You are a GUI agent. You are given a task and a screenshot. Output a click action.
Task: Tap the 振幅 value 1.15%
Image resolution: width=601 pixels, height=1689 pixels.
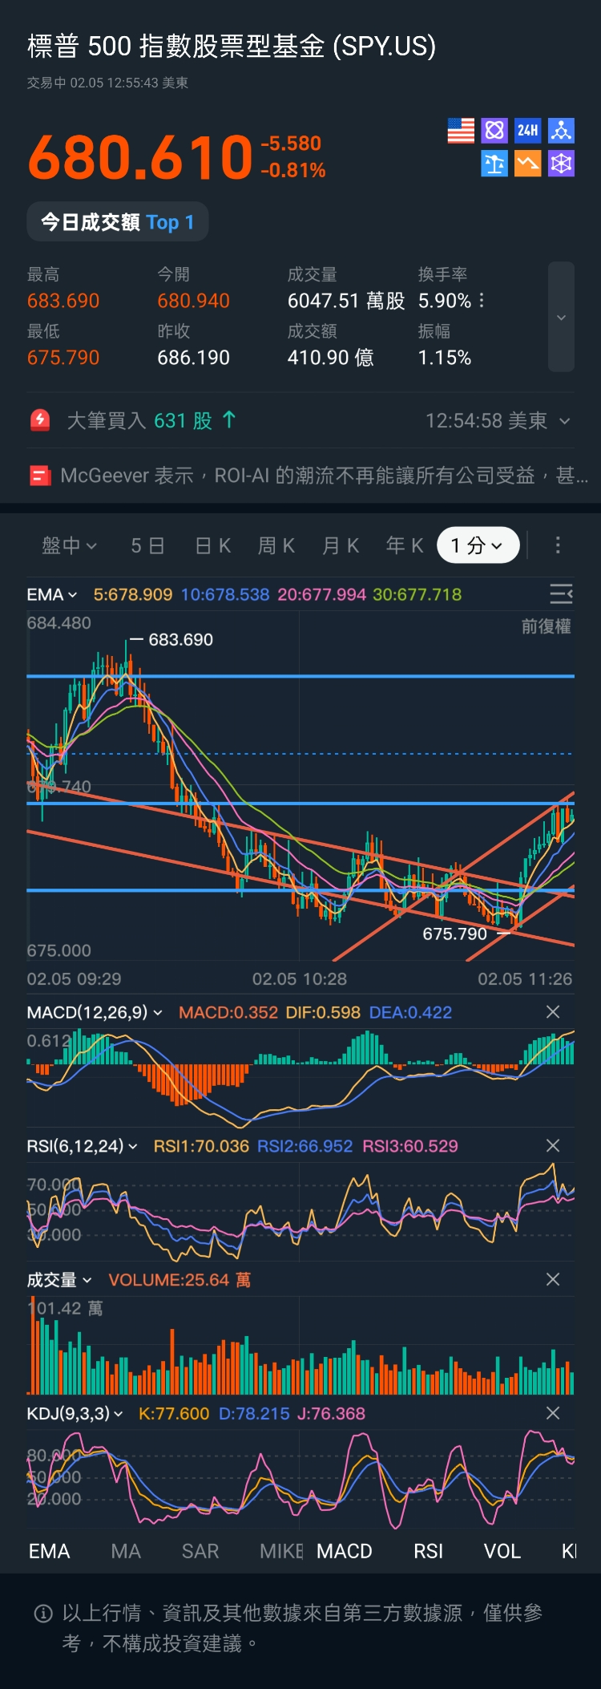[x=445, y=358]
